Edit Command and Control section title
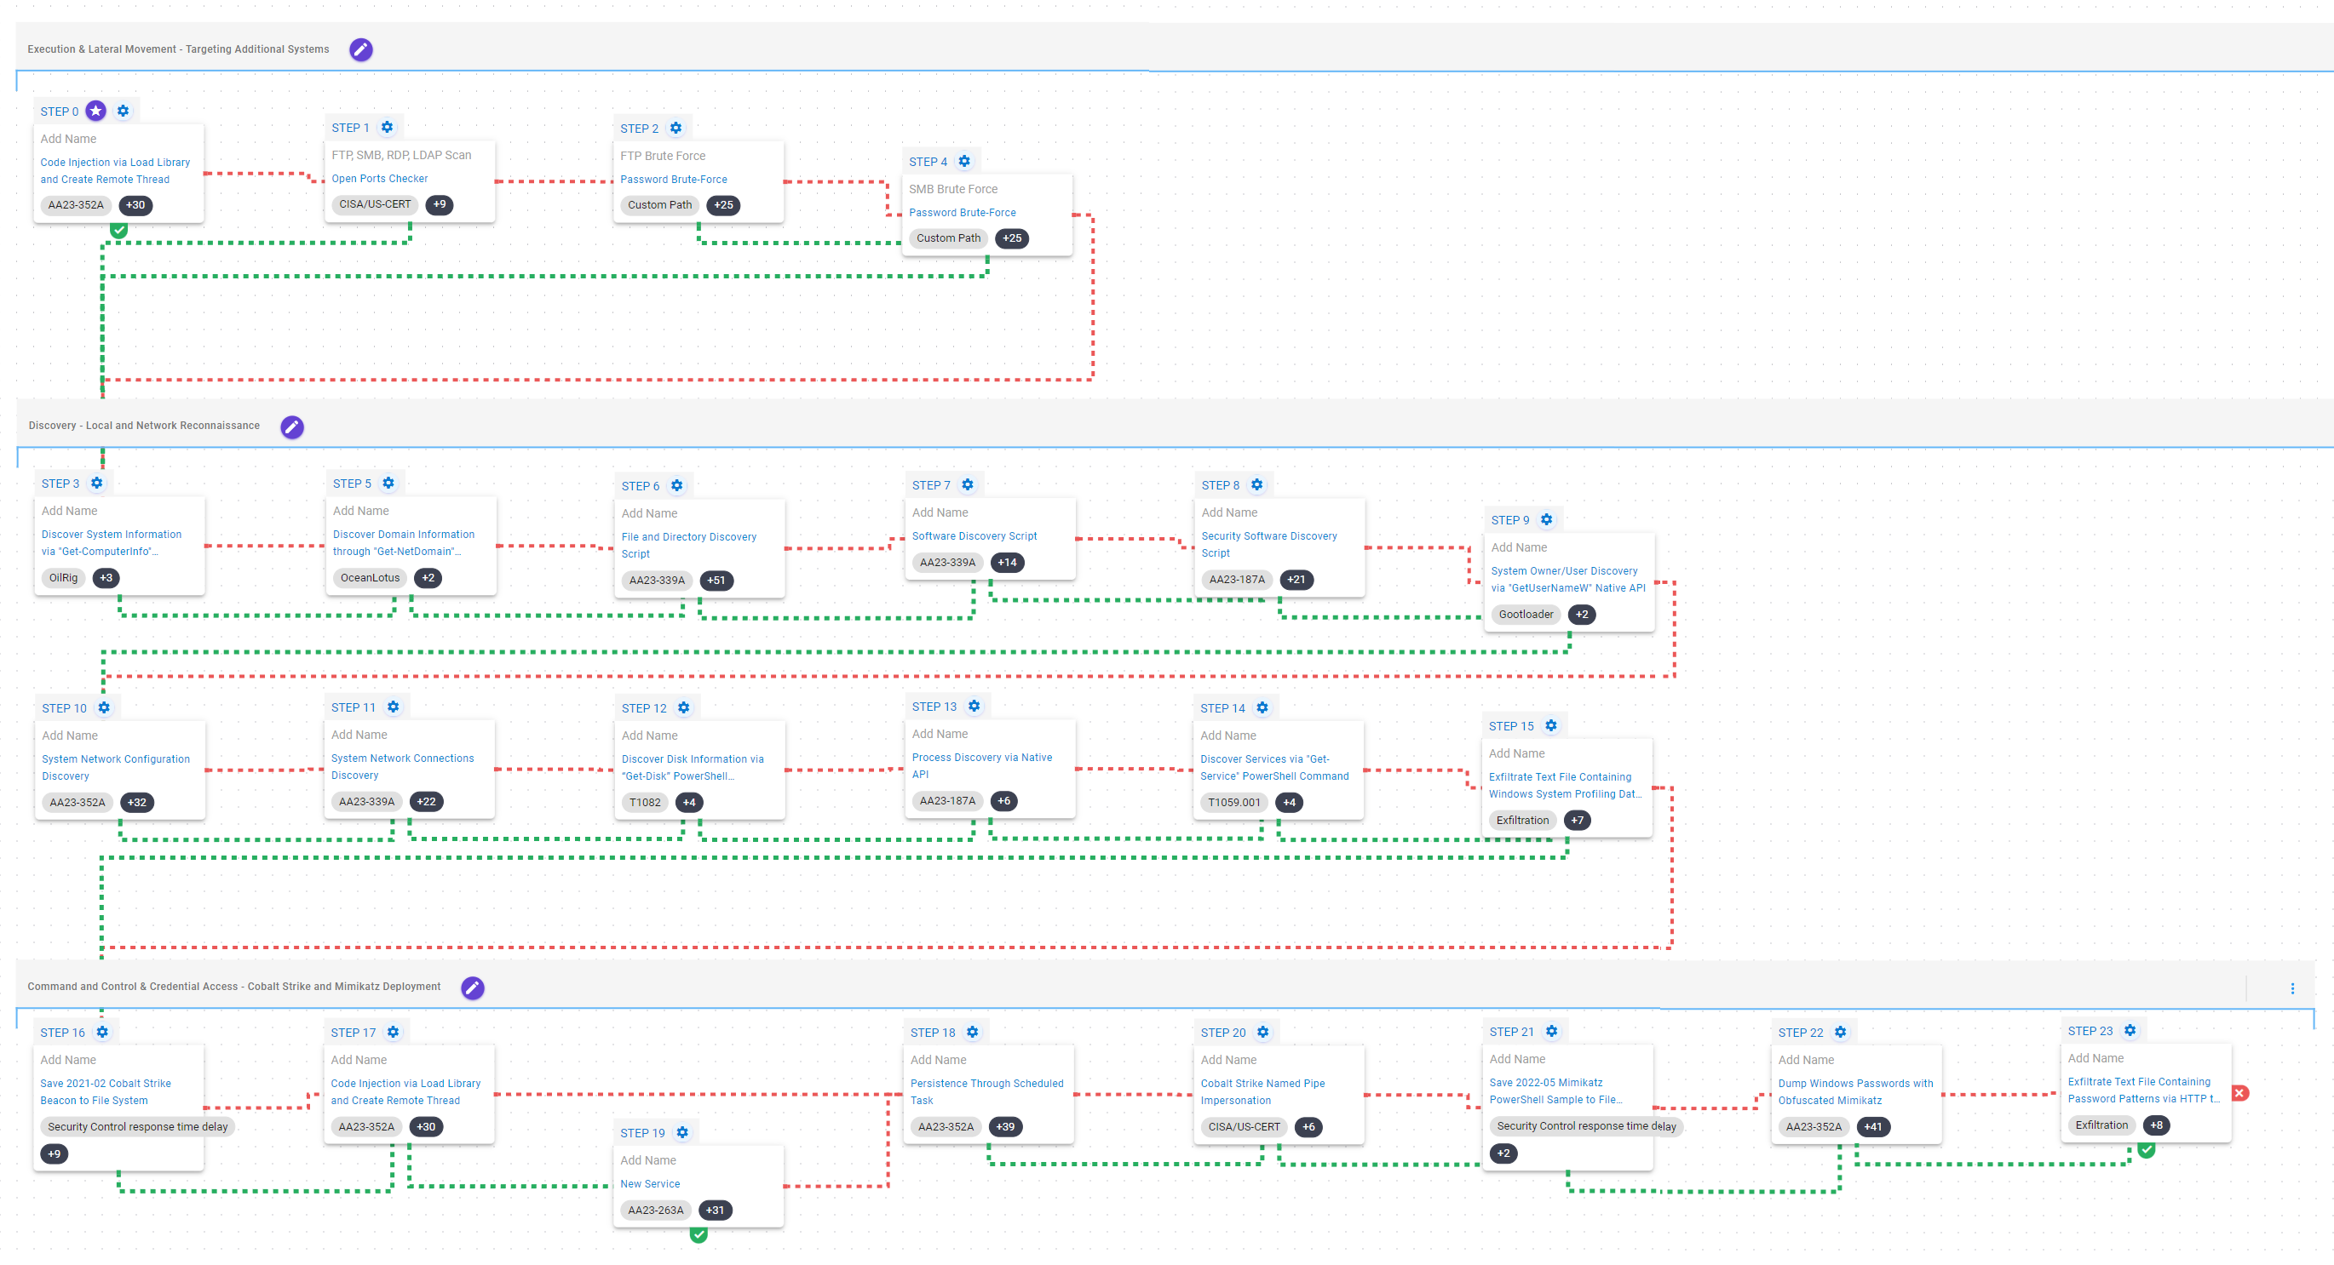Viewport: 2334px width, 1265px height. click(x=472, y=988)
